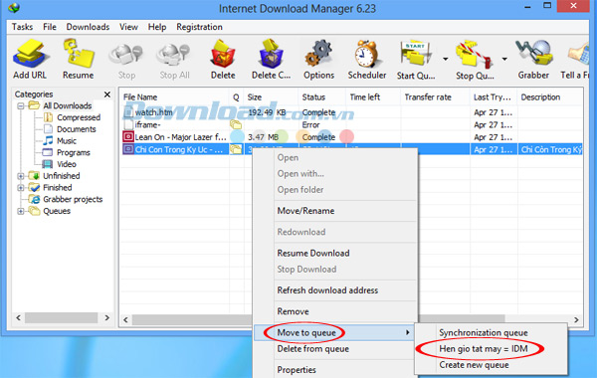Click the Start Queue toolbar icon
This screenshot has height=378, width=597.
click(x=416, y=54)
